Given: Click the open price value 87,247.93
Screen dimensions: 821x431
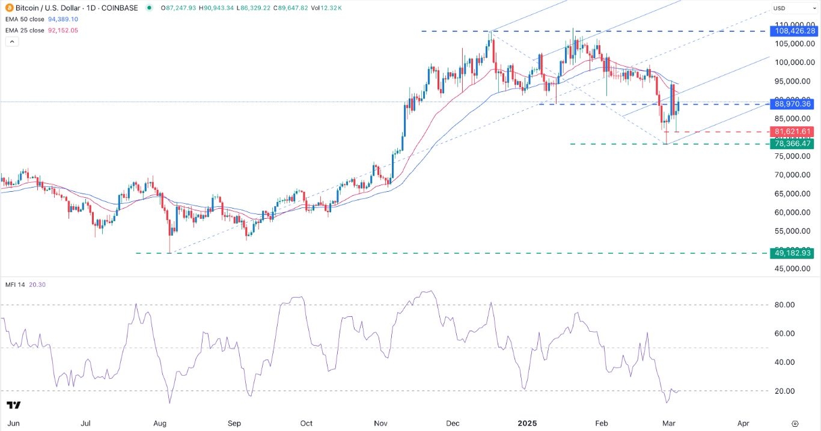Looking at the screenshot, I should 180,8.
